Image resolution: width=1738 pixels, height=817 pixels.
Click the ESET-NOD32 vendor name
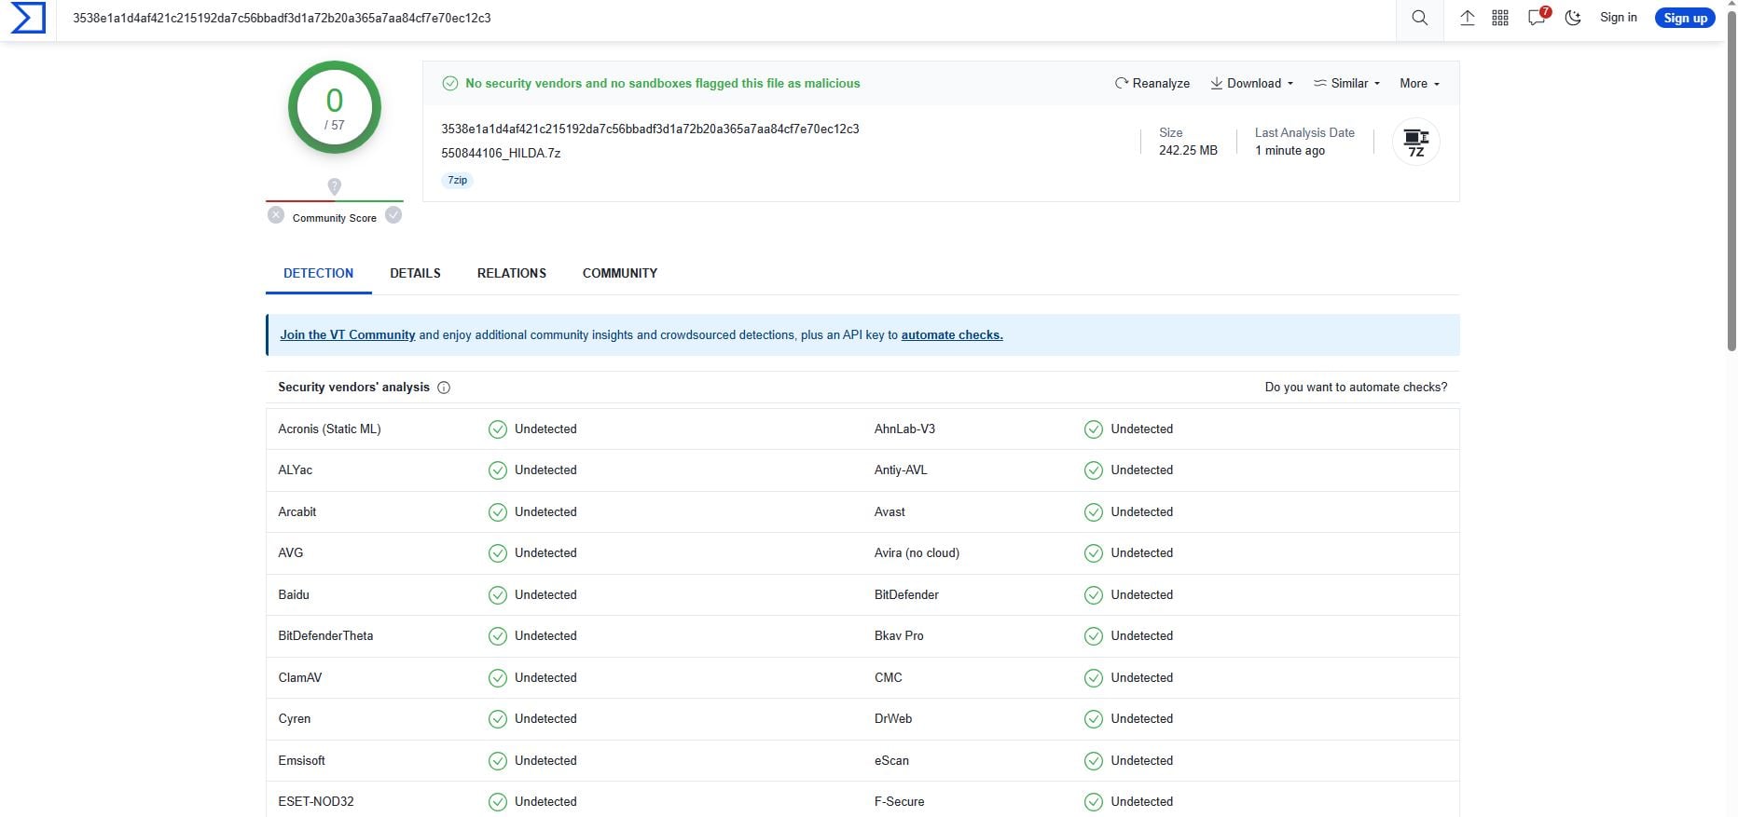[316, 802]
